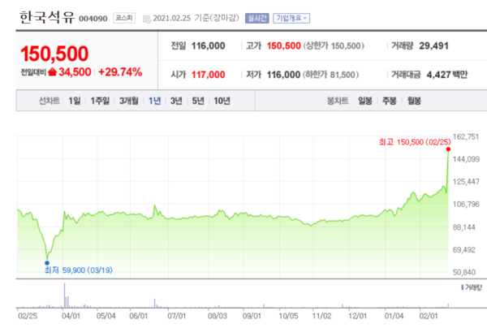The image size is (487, 328).
Task: Click the stock name 한국석유
Action: (47, 17)
